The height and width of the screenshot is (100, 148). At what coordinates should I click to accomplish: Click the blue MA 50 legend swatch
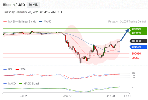click(x=41, y=22)
